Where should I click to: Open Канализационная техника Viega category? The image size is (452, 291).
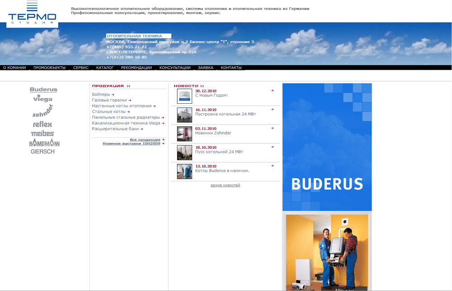pyautogui.click(x=126, y=123)
